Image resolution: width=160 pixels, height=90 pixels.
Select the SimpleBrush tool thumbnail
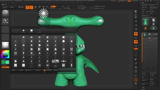[x=145, y=28]
